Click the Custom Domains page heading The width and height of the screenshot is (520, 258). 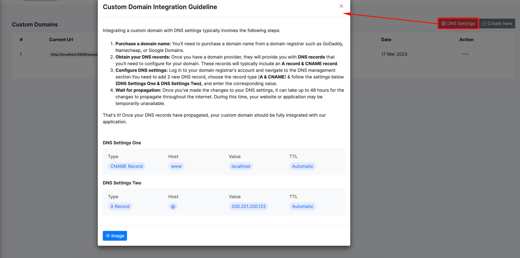click(x=35, y=25)
